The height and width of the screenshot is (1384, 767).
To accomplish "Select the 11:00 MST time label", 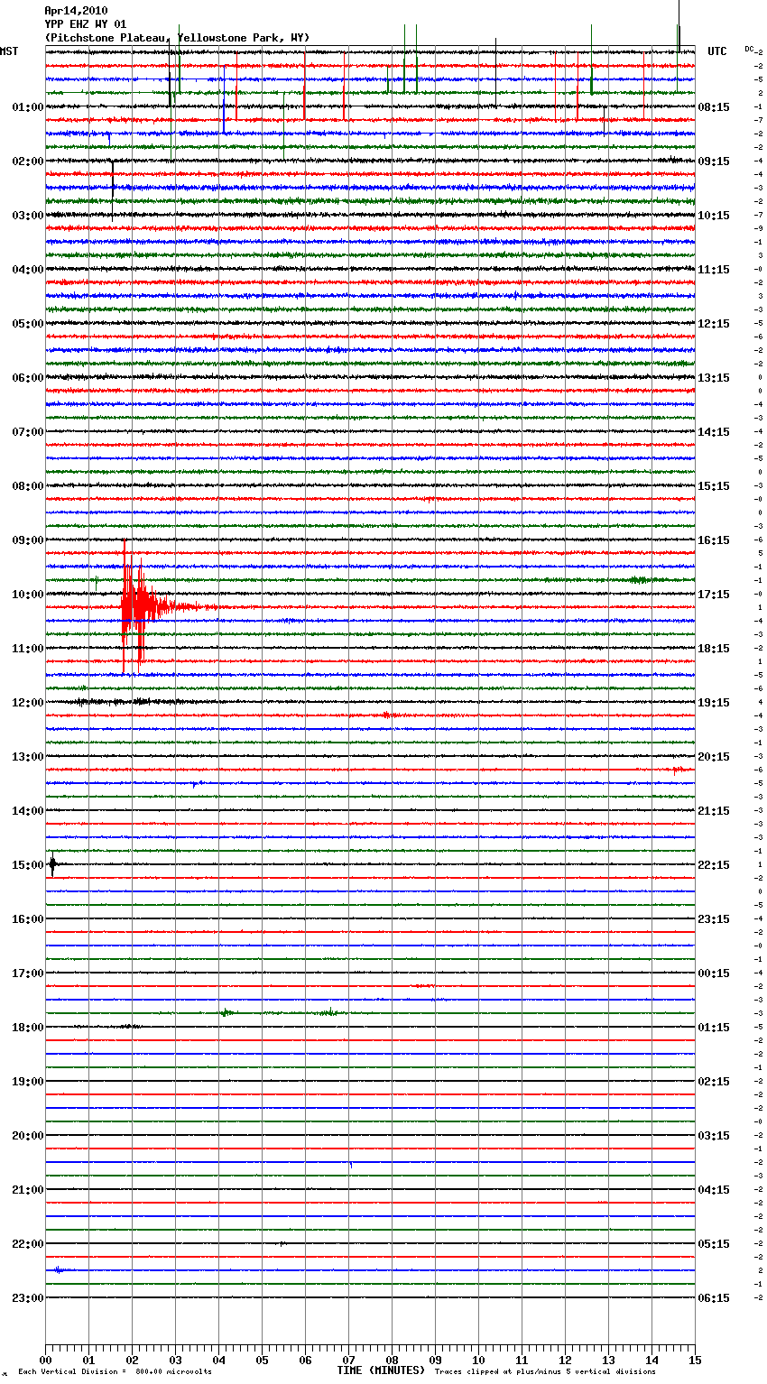I will 28,649.
